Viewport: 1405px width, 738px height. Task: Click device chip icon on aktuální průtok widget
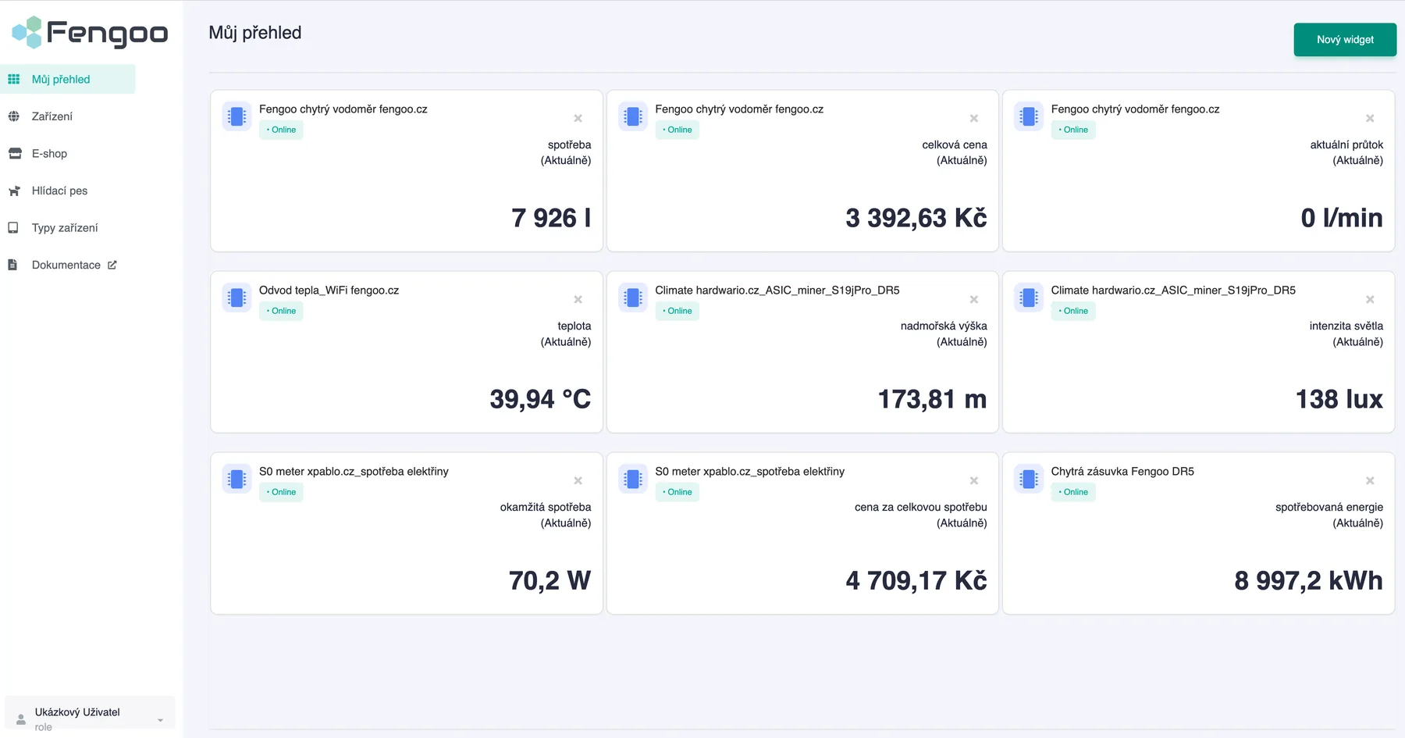coord(1029,117)
